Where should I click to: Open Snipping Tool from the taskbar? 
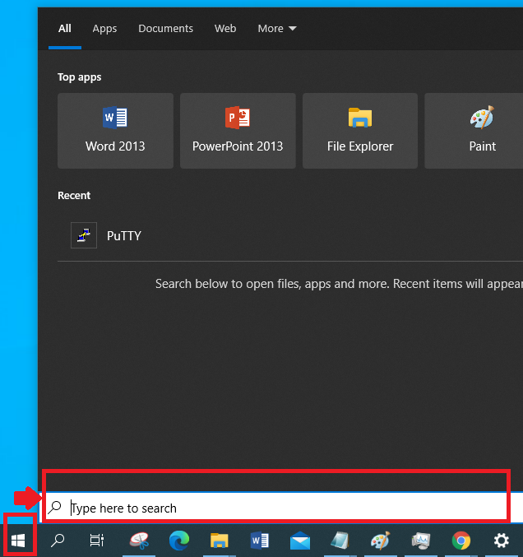[139, 541]
